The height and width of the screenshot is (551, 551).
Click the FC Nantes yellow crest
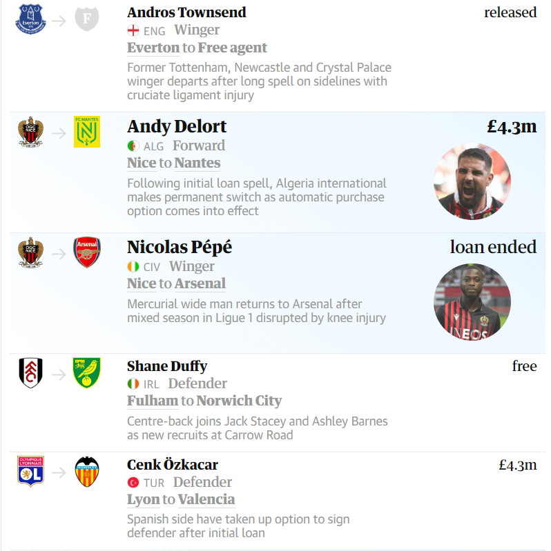pyautogui.click(x=87, y=132)
